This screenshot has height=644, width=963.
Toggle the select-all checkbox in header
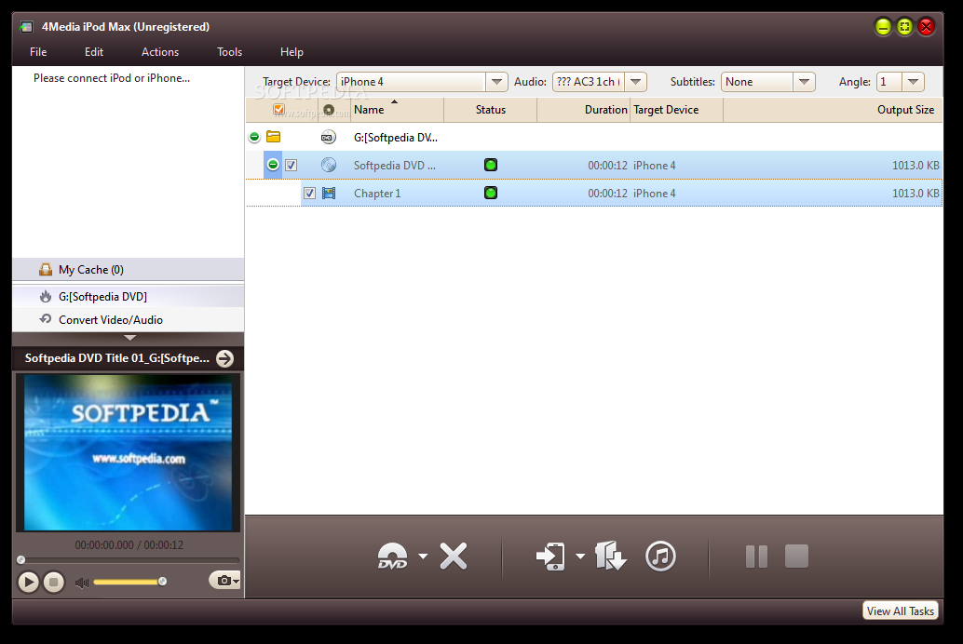pyautogui.click(x=278, y=110)
